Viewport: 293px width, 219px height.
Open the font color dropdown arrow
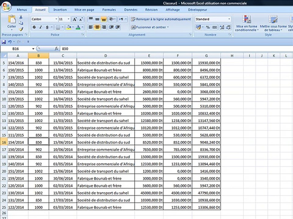(82, 27)
